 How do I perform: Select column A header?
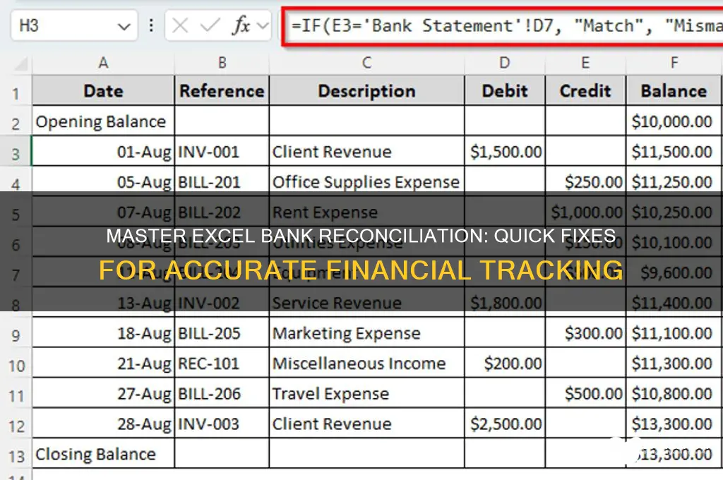103,63
